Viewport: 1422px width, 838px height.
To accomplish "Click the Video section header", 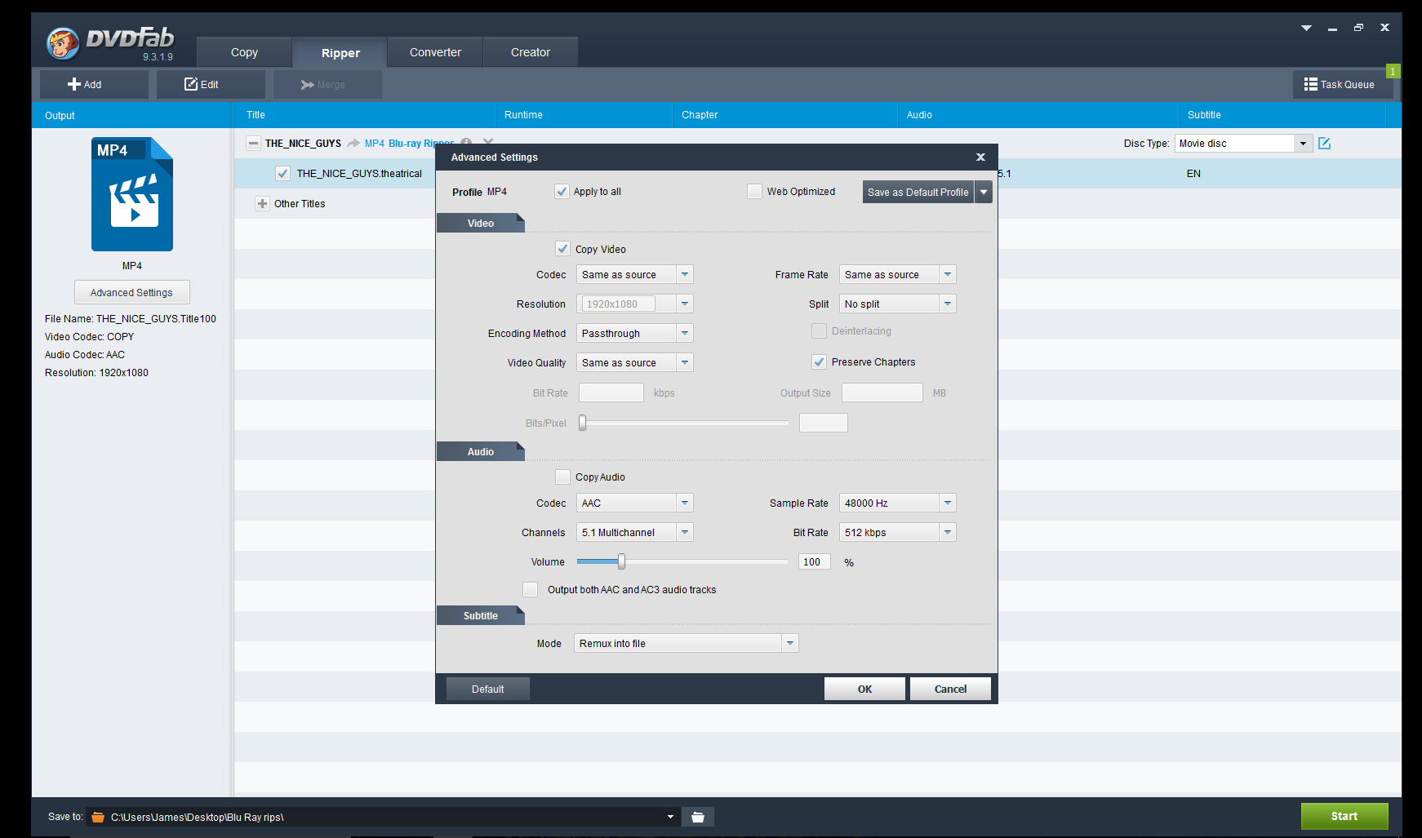I will pos(480,224).
